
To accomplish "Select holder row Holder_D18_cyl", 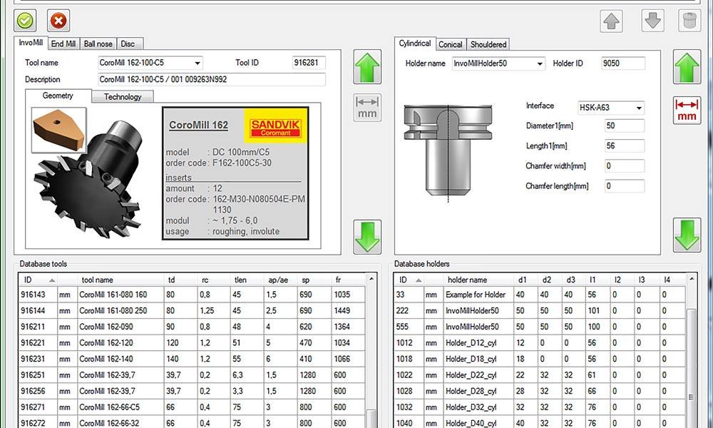I will click(x=540, y=359).
